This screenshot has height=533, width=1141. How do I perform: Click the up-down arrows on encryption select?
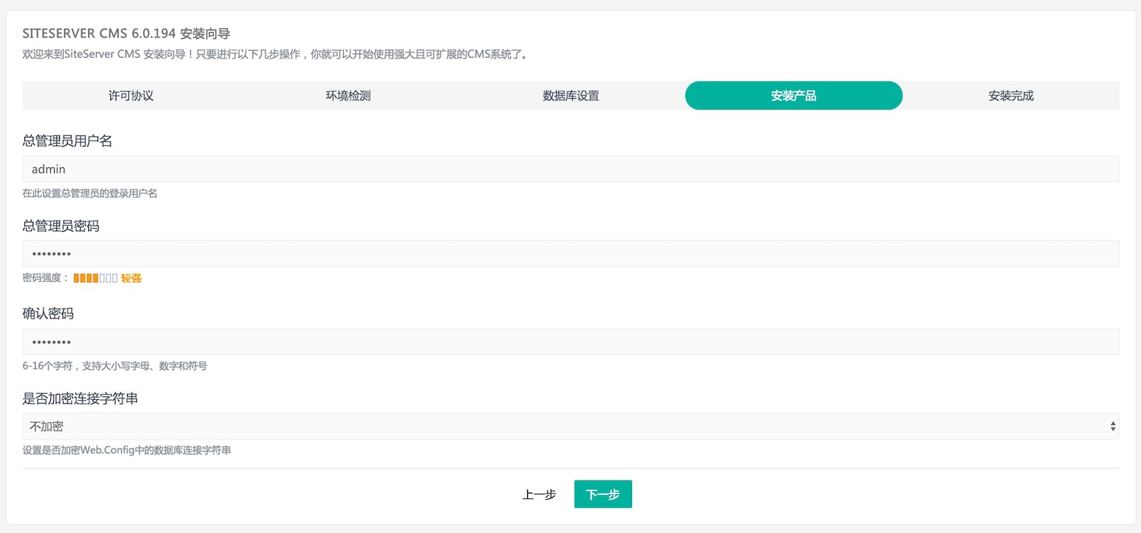click(x=1113, y=427)
